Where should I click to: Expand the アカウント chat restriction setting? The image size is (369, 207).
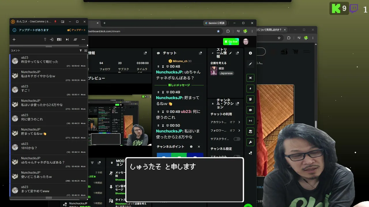(x=239, y=122)
